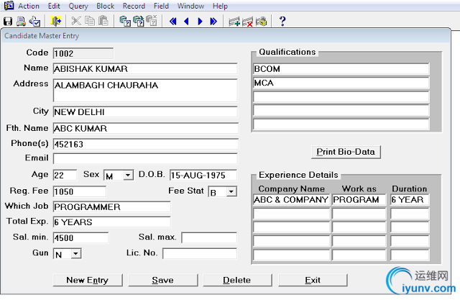Click the Delete button
Screen dimensions: 460x300
(236, 280)
